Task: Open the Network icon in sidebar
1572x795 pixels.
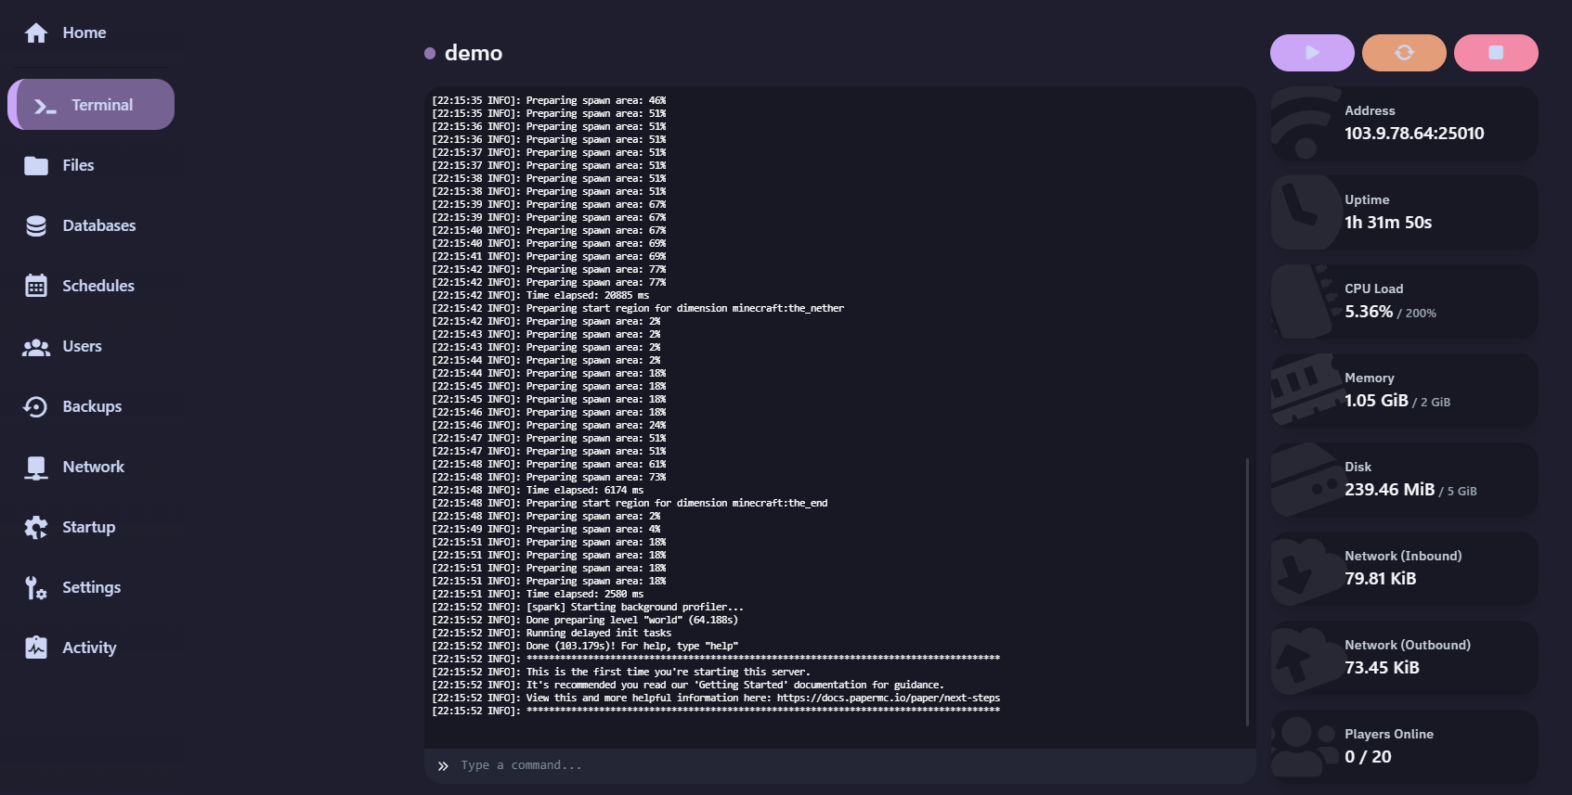Action: pos(36,468)
